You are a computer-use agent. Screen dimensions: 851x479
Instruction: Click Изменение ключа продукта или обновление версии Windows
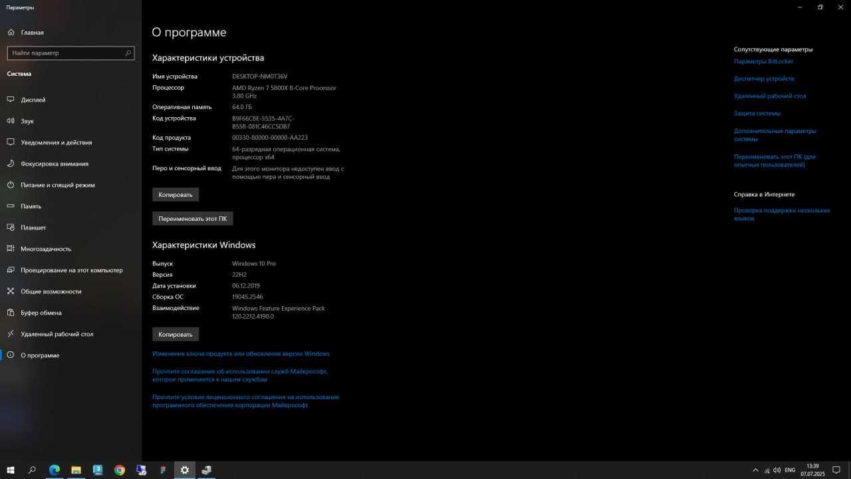(241, 354)
